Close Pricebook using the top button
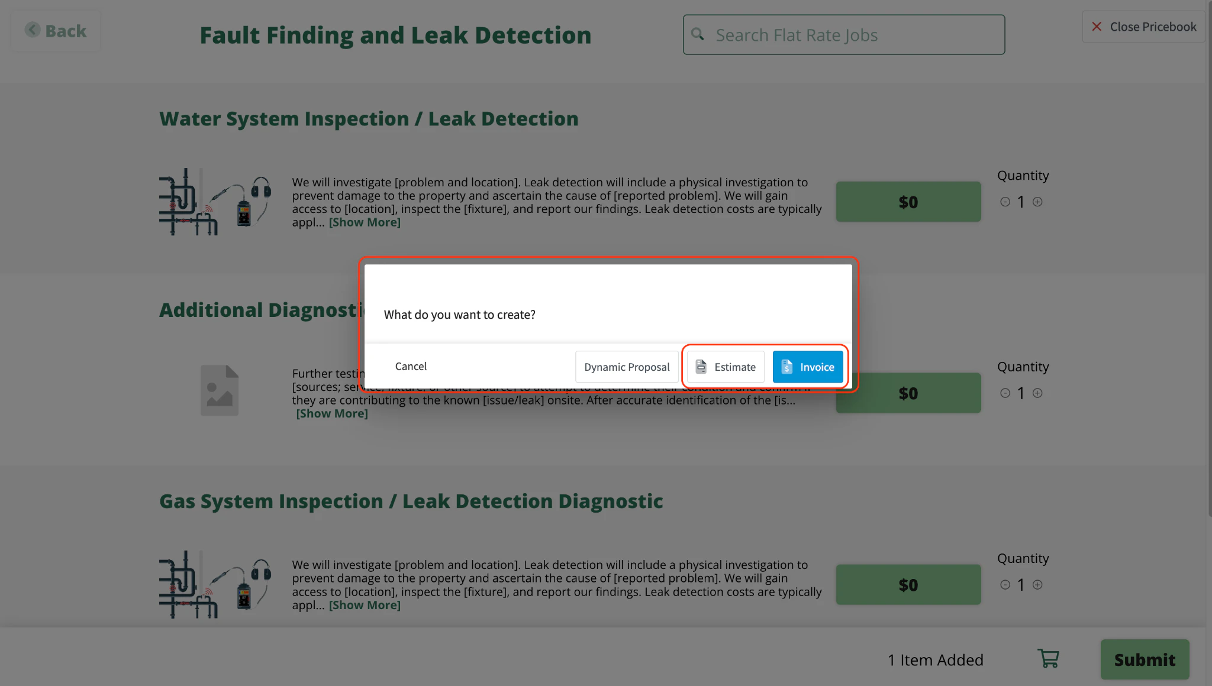 click(1143, 27)
